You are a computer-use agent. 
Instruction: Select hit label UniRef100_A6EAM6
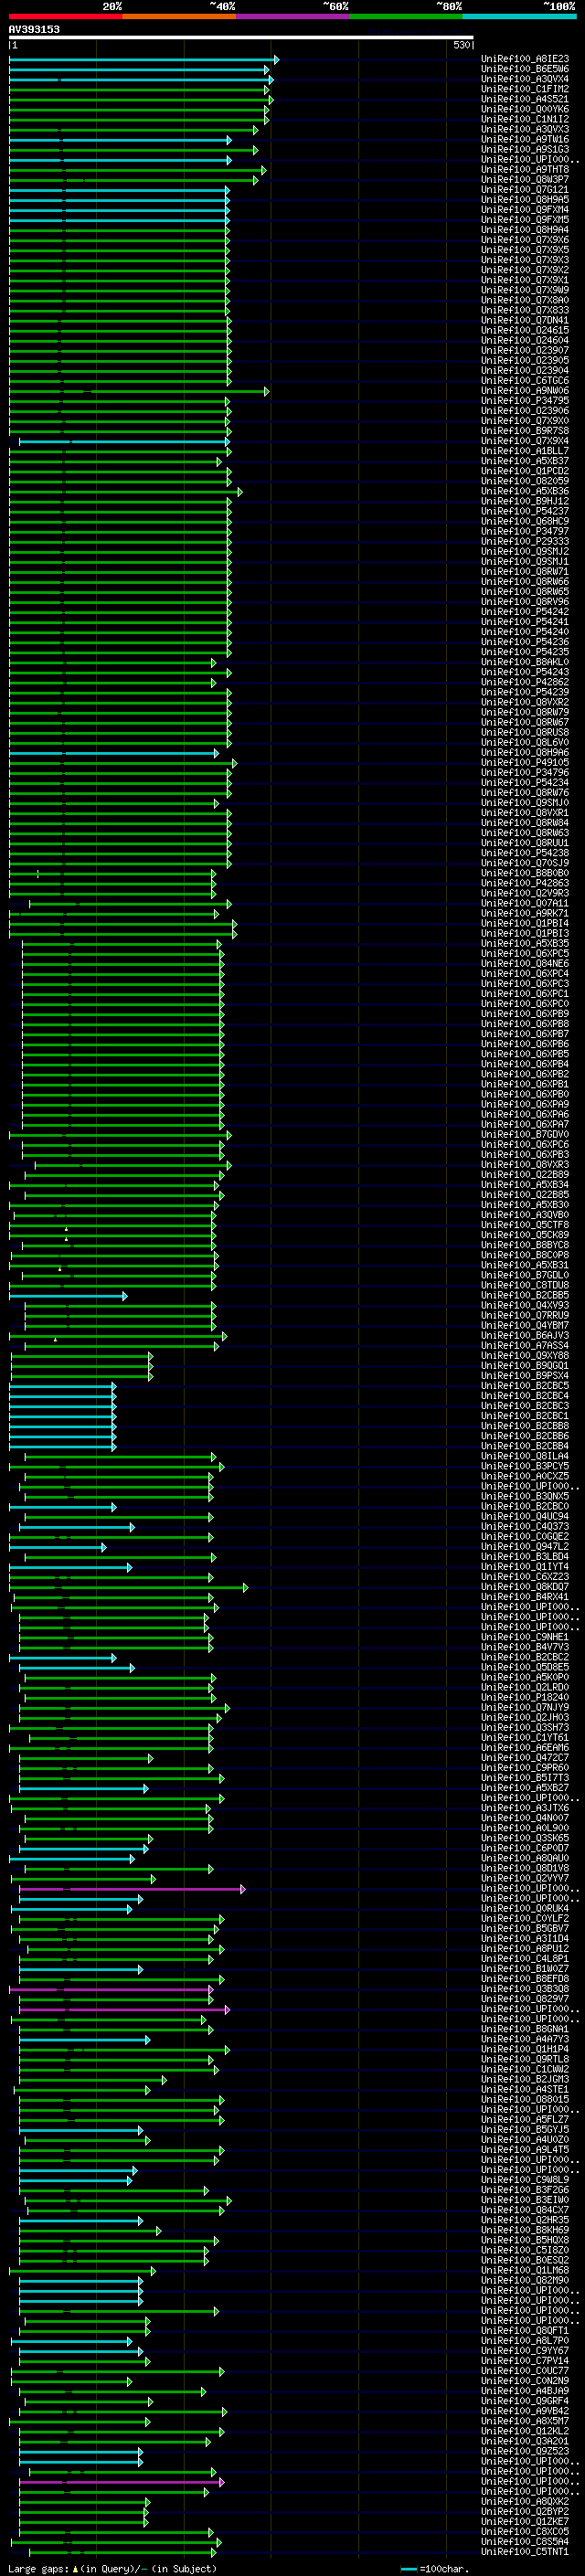coord(525,1747)
